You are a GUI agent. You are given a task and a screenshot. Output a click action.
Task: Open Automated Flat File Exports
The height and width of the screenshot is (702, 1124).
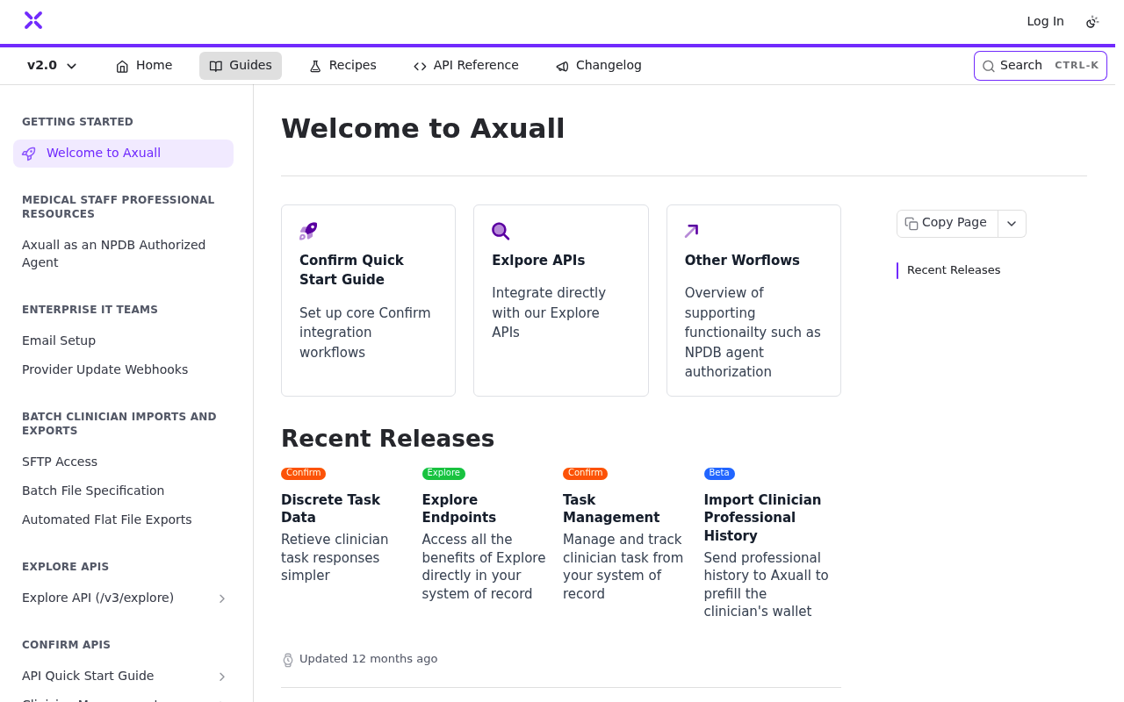pos(123,519)
